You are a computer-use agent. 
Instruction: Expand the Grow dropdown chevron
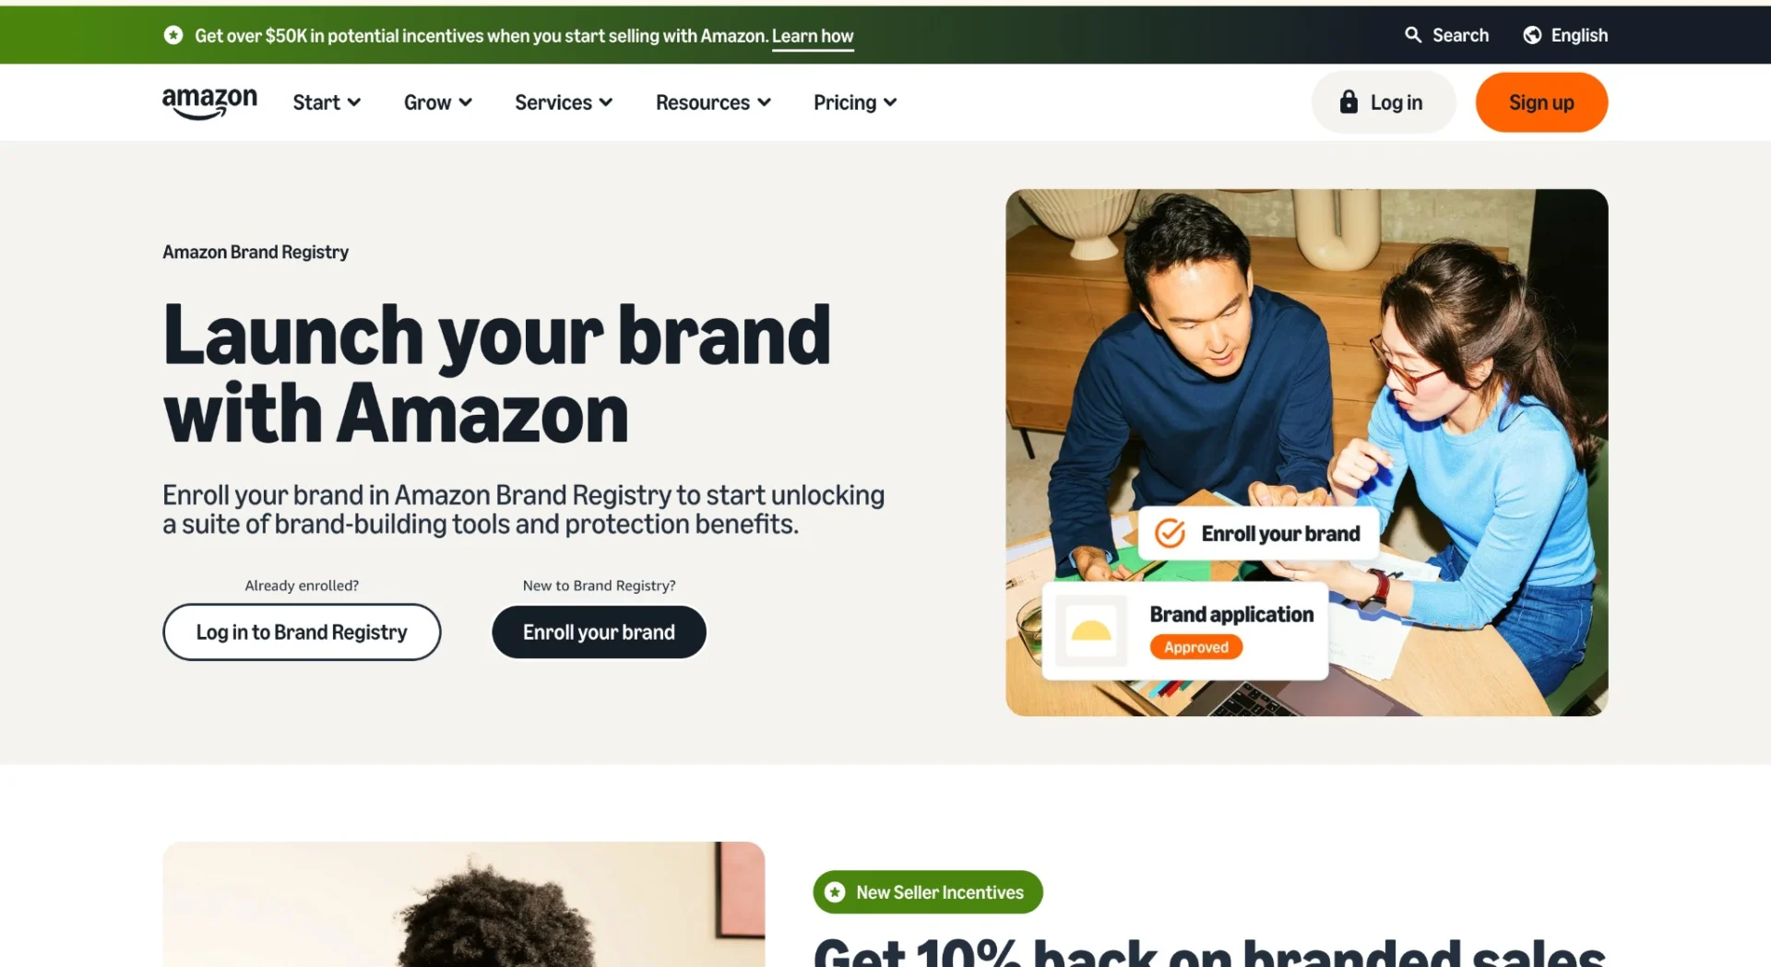pos(466,102)
